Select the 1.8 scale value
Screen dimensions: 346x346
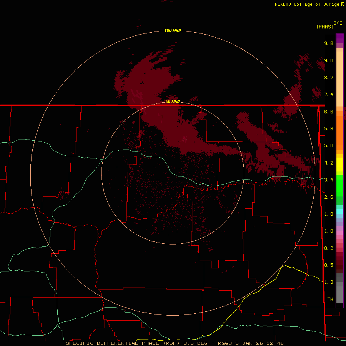pos(329,214)
